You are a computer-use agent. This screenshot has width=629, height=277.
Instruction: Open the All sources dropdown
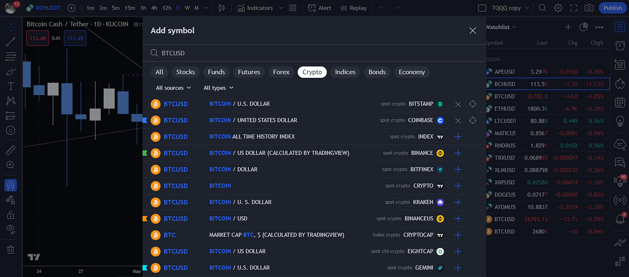click(173, 88)
